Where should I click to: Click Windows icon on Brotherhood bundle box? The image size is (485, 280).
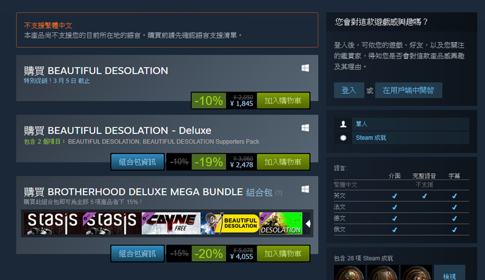click(305, 189)
